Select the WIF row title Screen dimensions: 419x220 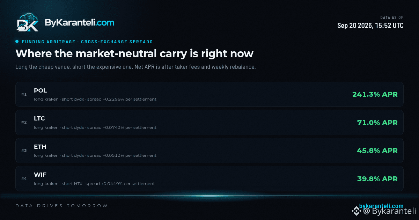(40, 175)
